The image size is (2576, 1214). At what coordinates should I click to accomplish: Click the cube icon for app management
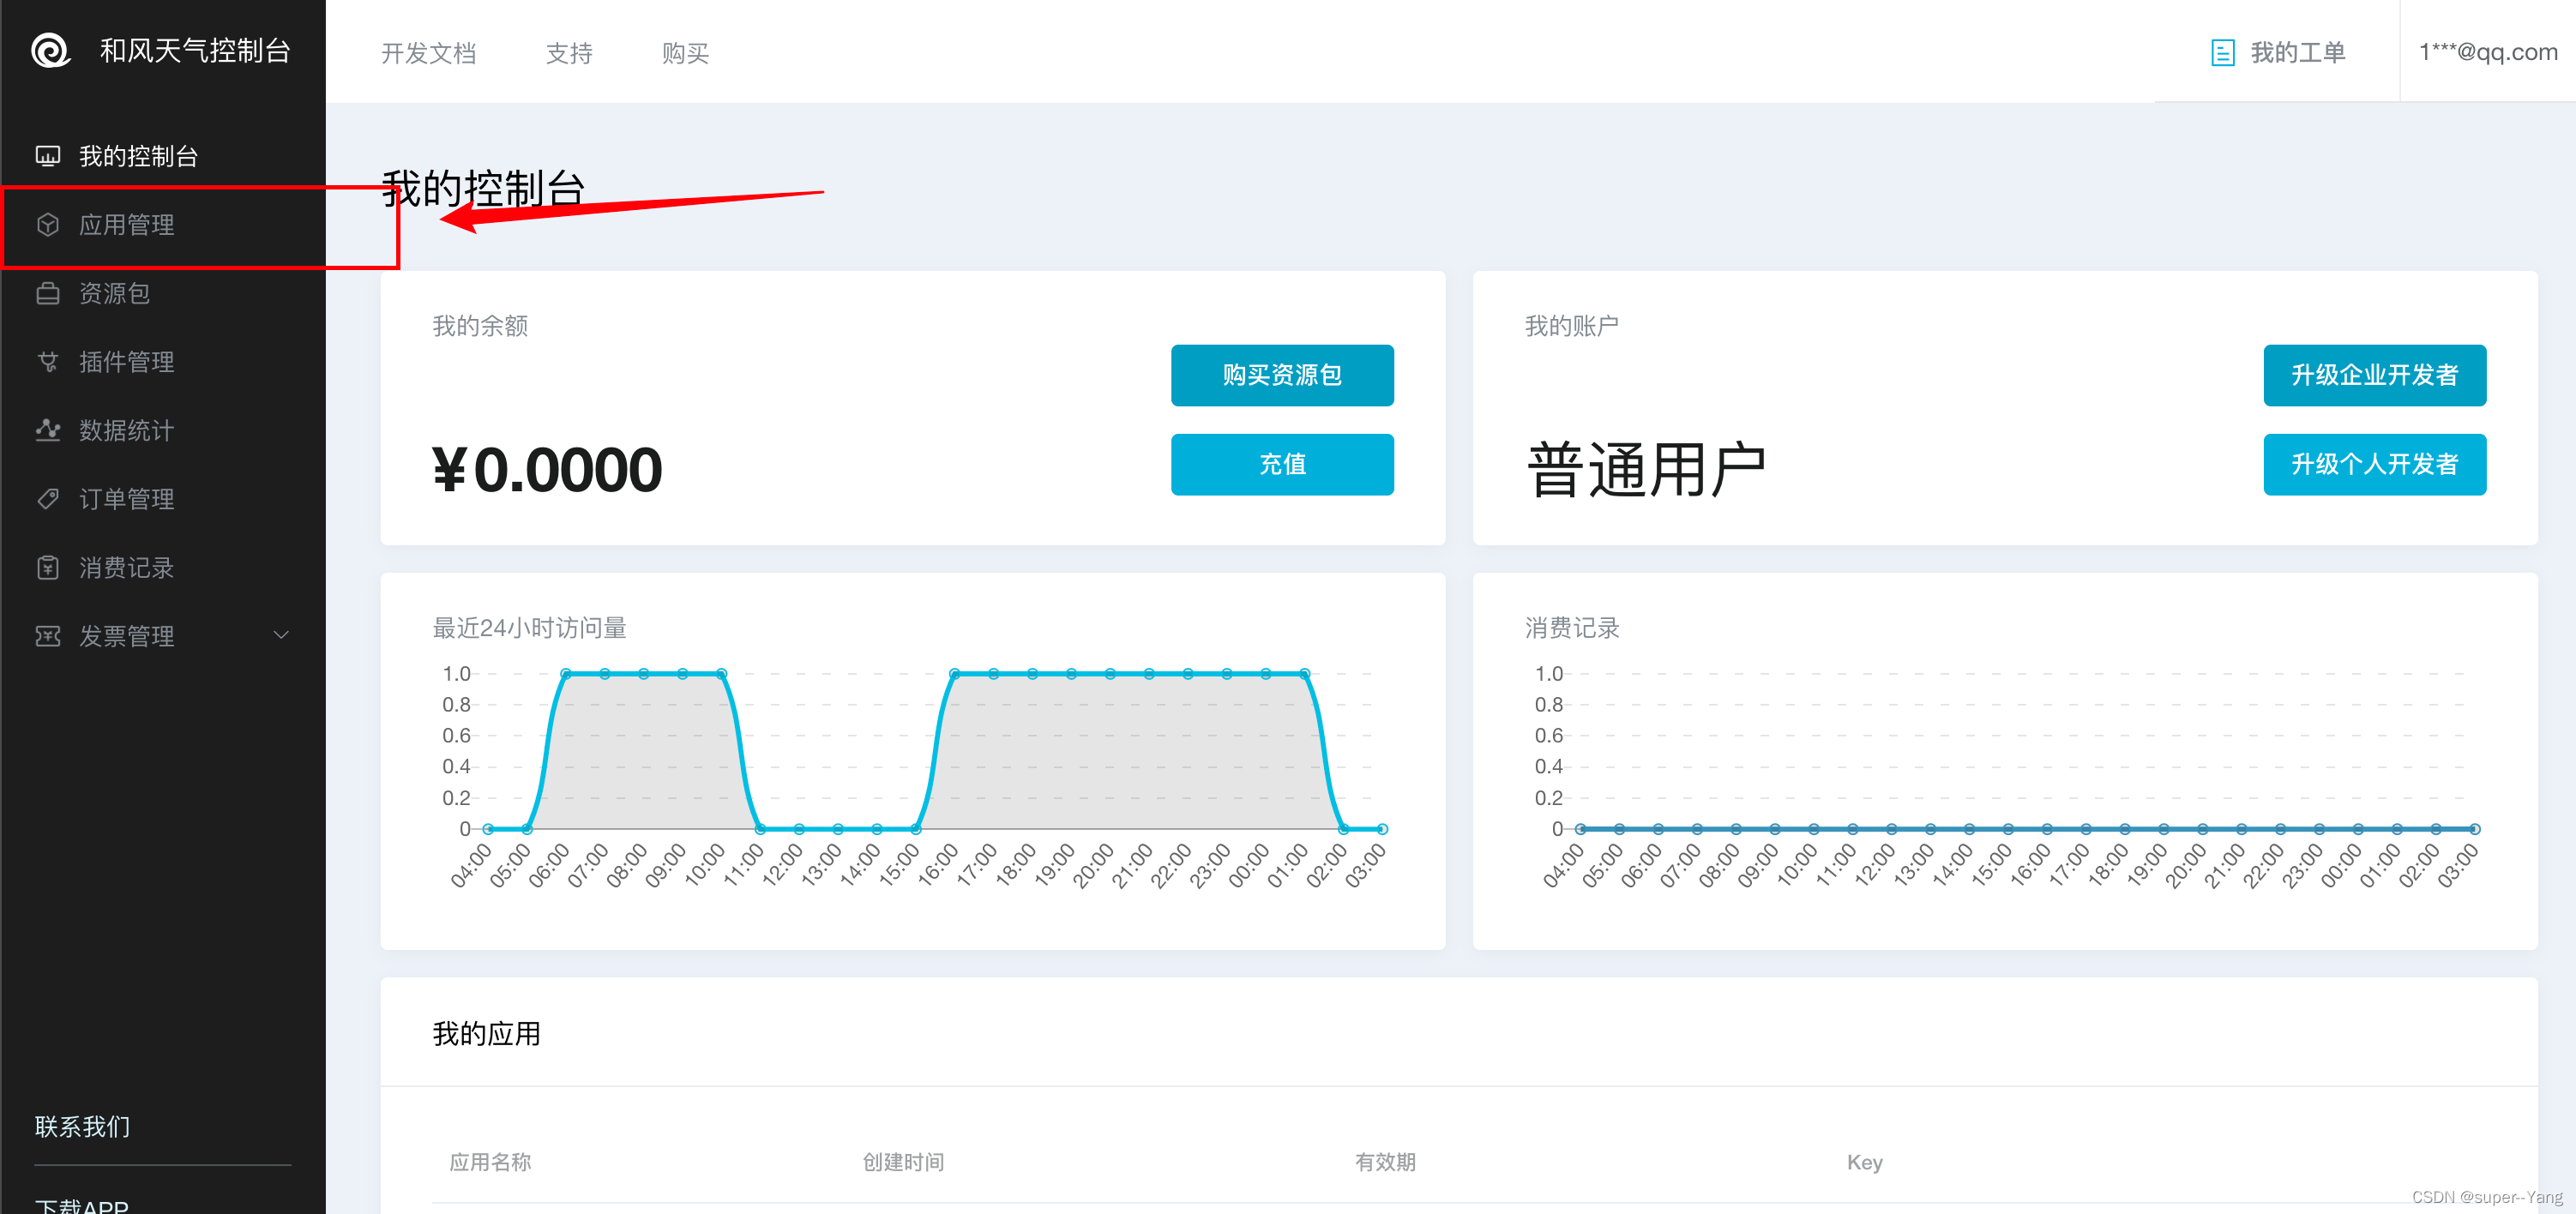pos(48,225)
